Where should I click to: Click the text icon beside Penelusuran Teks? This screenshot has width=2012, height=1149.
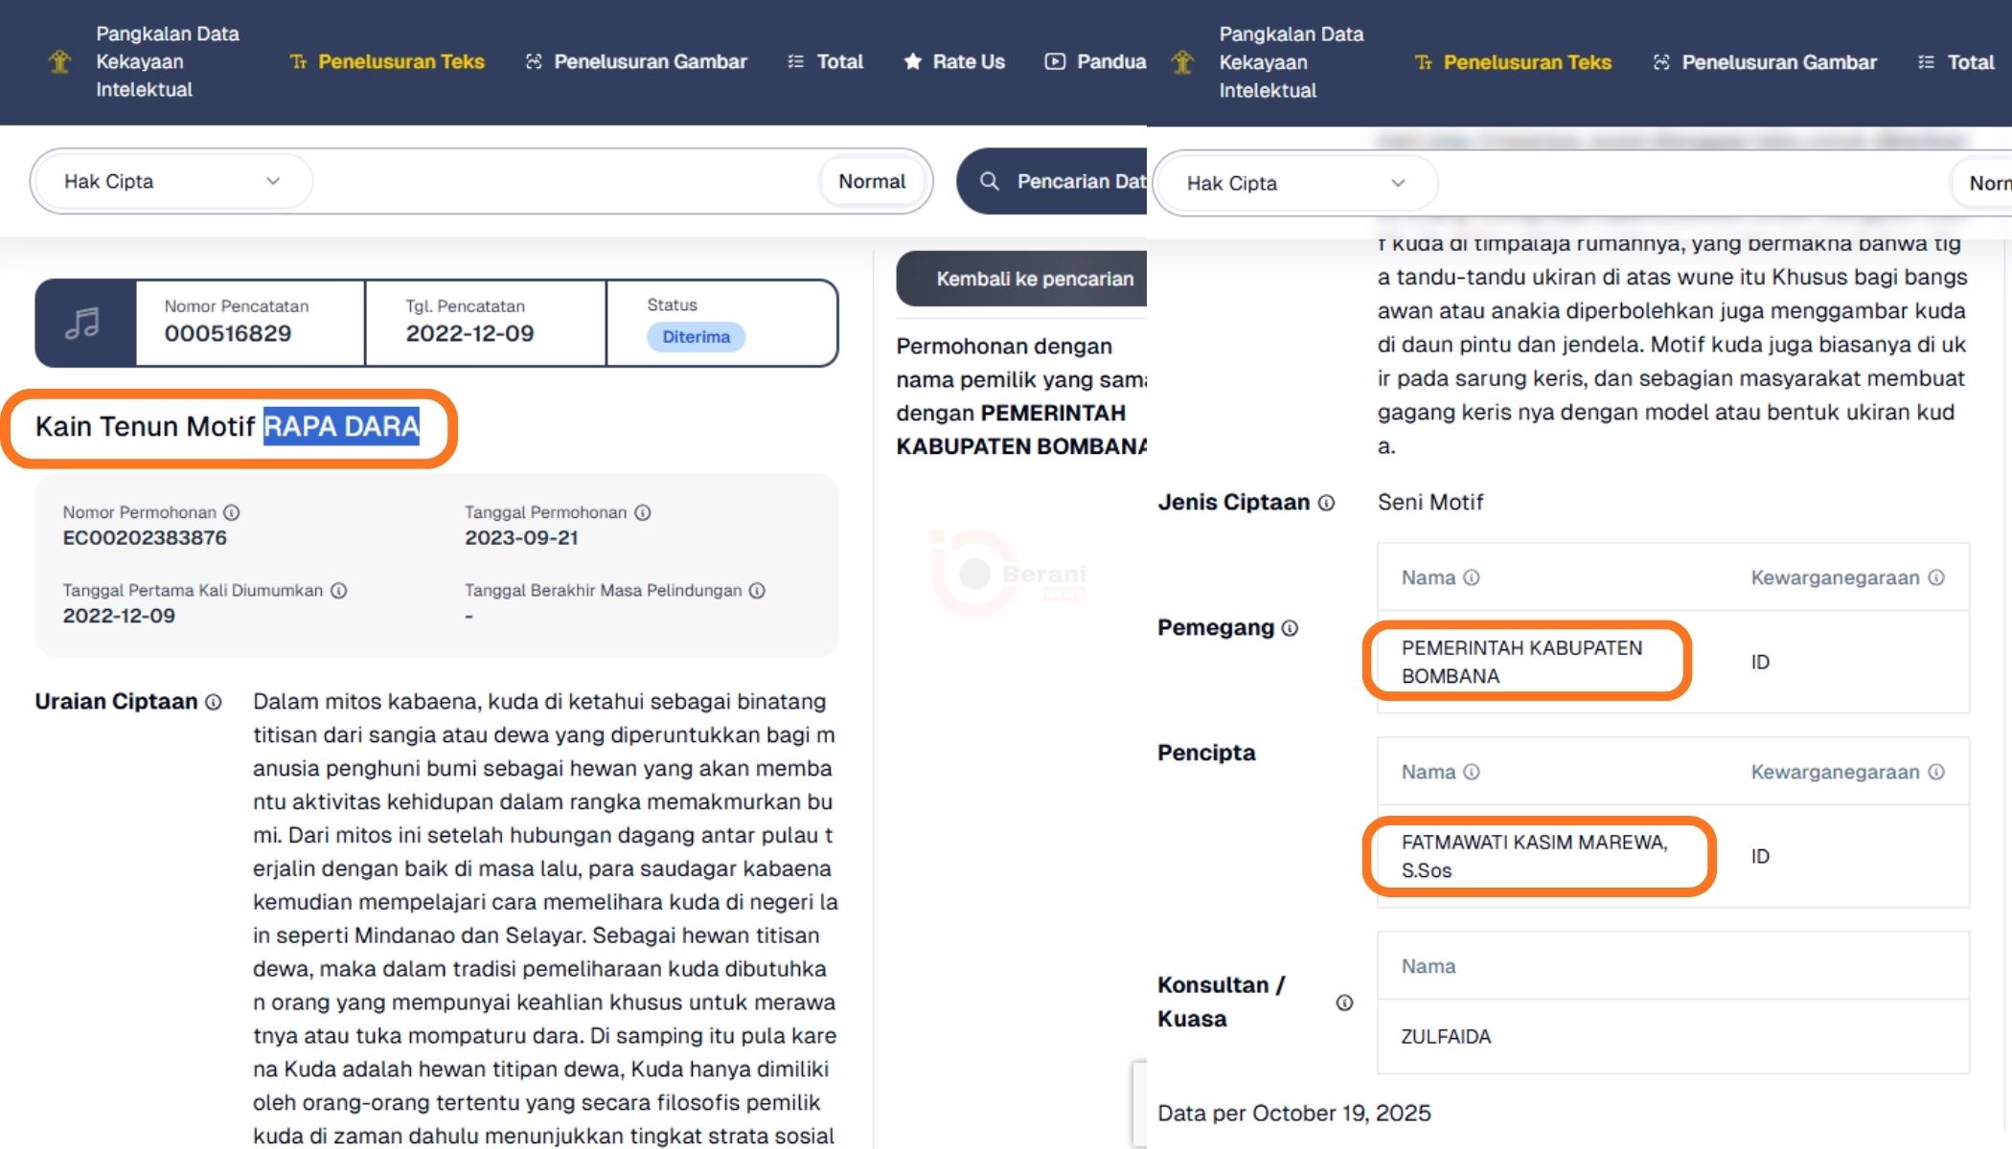pyautogui.click(x=298, y=61)
